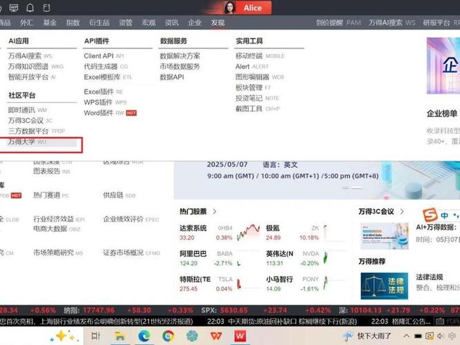Screen dimensions: 460x345
Task: Open 即时通讯 WM
Action: [x=27, y=110]
